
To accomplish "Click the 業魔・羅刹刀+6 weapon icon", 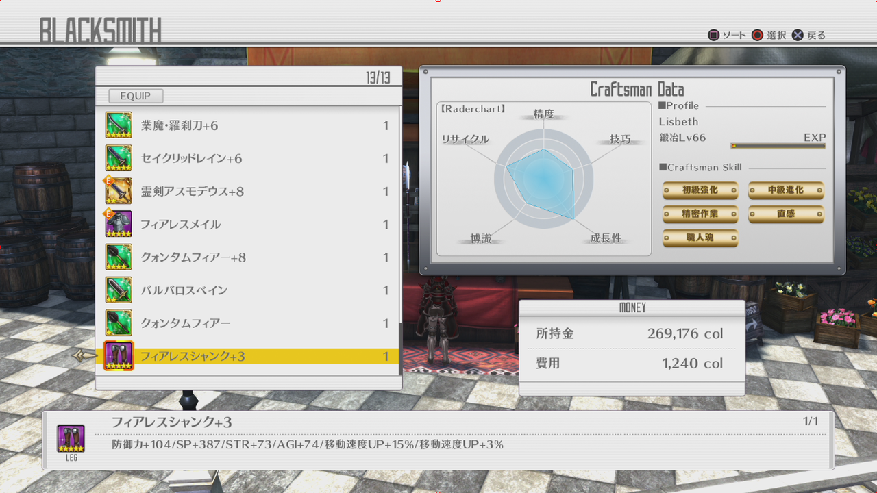I will pos(119,125).
